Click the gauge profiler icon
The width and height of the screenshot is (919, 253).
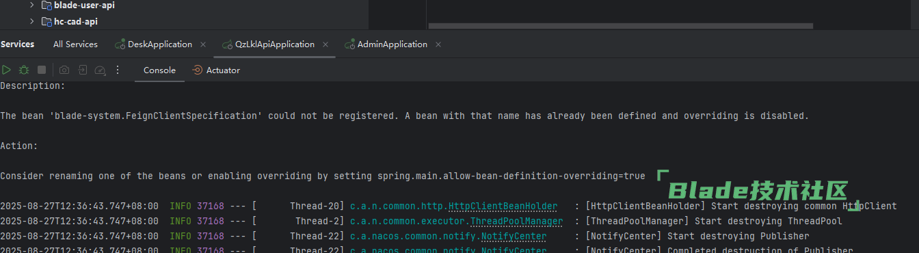coord(101,70)
